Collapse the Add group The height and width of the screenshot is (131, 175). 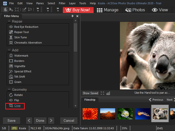(9, 50)
